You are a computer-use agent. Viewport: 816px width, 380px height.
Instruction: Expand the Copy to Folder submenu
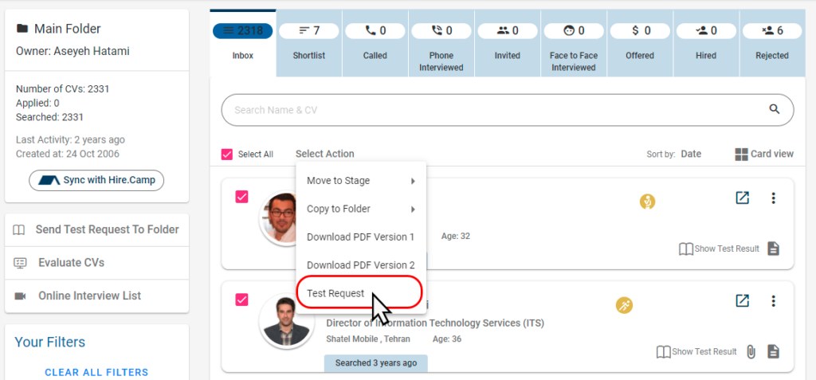pyautogui.click(x=361, y=209)
